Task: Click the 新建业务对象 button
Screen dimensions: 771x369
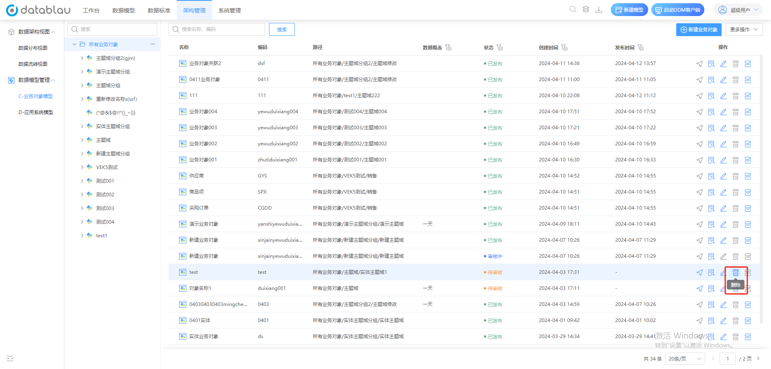Action: point(699,30)
